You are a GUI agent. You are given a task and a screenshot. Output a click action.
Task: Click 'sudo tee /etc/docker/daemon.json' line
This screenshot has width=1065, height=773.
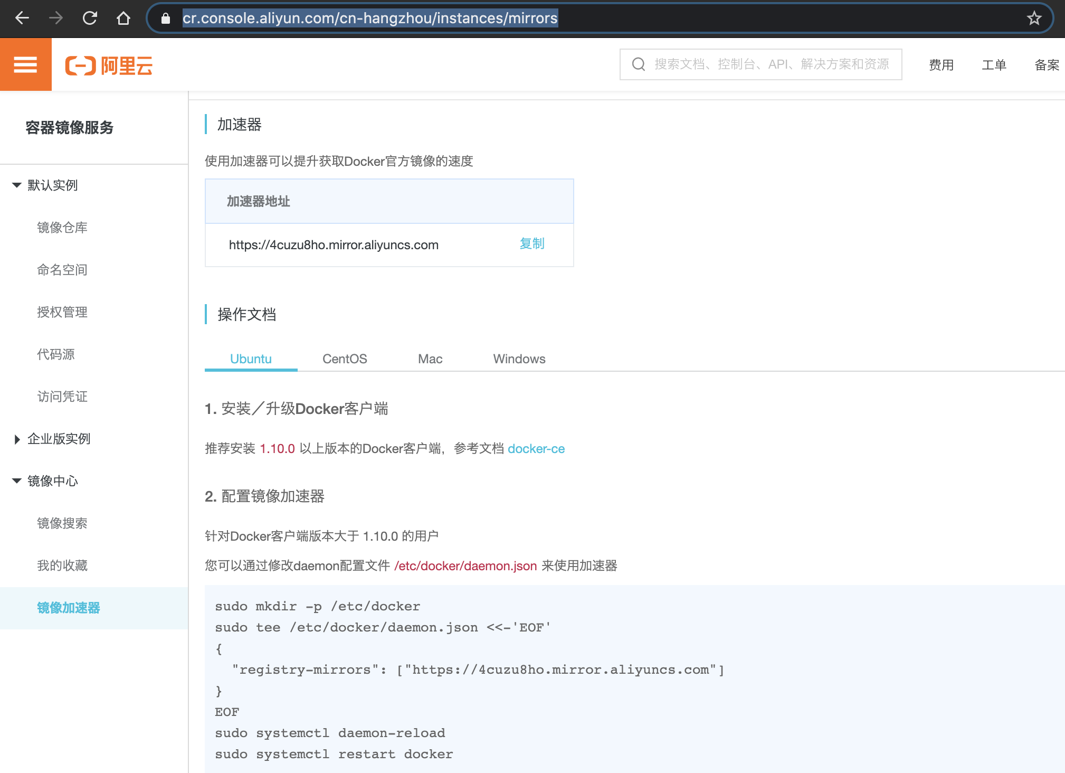(383, 628)
